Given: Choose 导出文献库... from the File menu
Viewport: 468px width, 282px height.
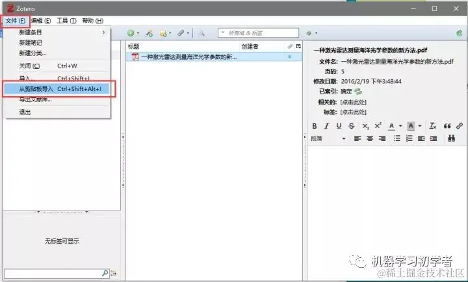Looking at the screenshot, I should click(57, 99).
